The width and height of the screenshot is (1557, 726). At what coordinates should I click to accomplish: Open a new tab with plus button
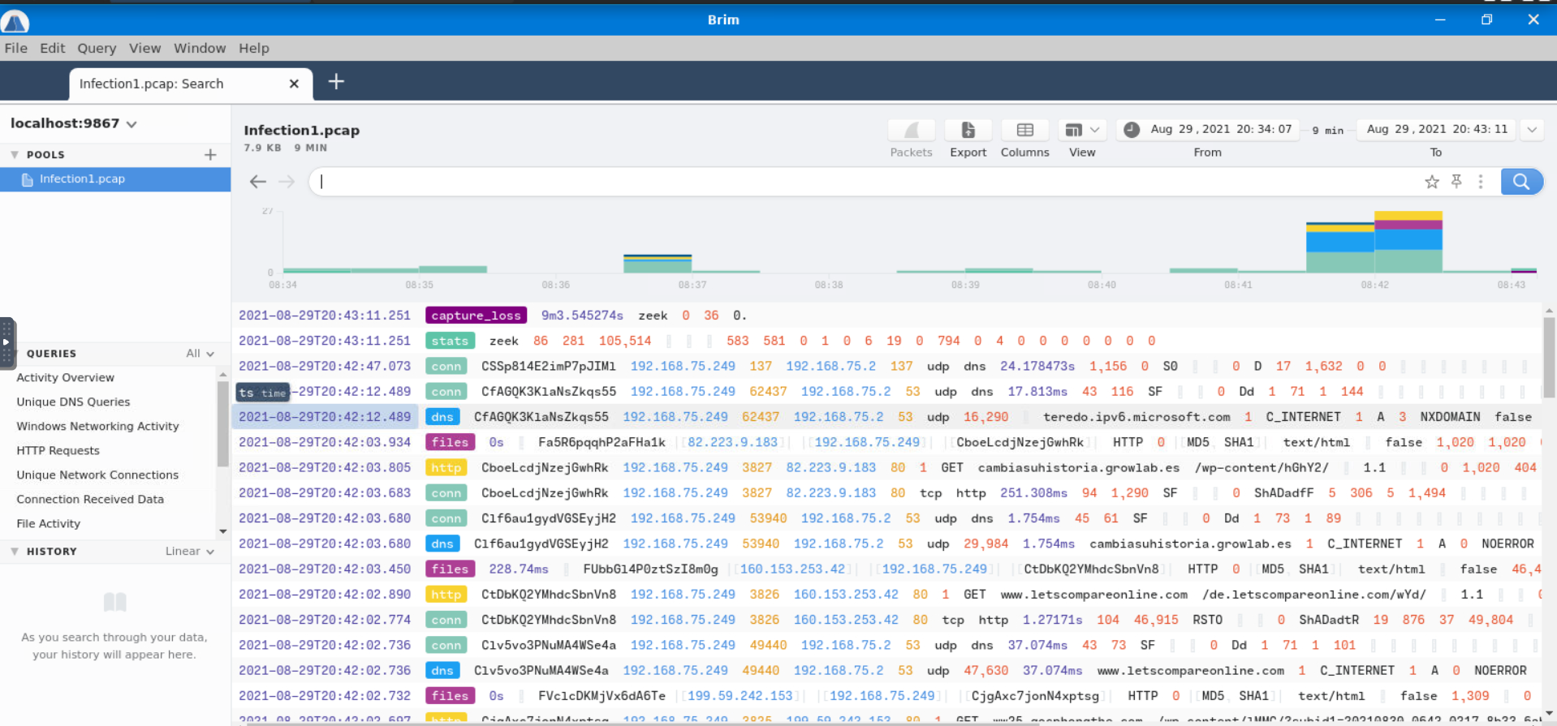(336, 82)
